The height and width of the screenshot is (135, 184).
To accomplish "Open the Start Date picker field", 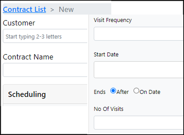I will pos(138,70).
